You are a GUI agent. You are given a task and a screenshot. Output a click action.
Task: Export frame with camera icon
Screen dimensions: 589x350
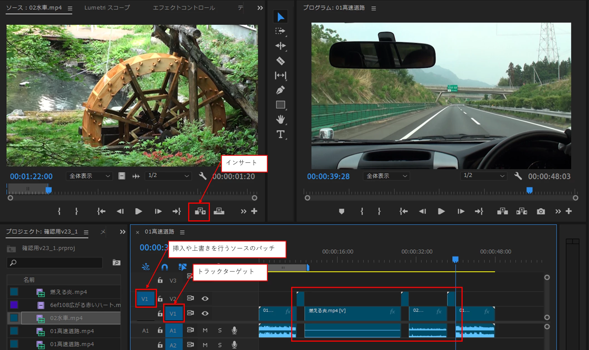541,211
